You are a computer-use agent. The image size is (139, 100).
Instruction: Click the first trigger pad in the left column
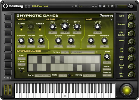pyautogui.click(x=8, y=17)
